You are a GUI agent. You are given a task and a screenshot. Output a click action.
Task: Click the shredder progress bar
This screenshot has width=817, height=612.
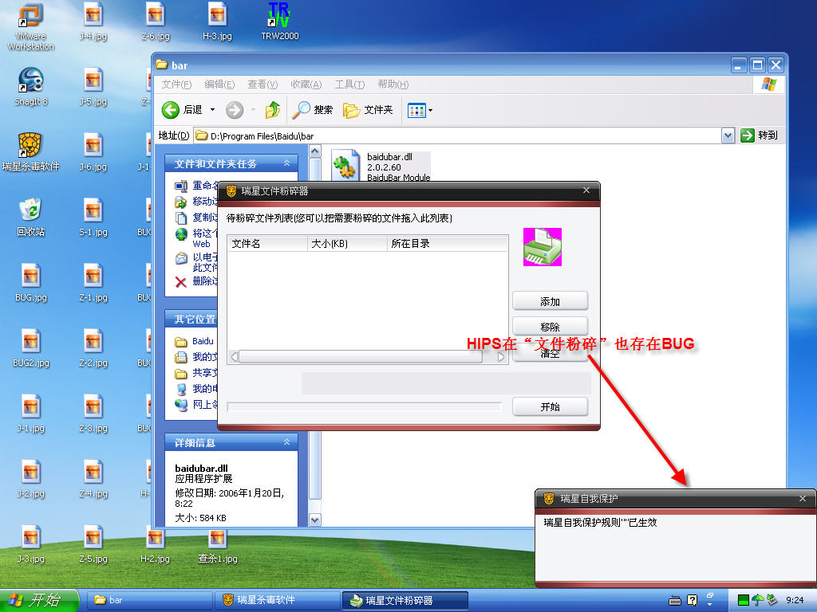(x=364, y=406)
